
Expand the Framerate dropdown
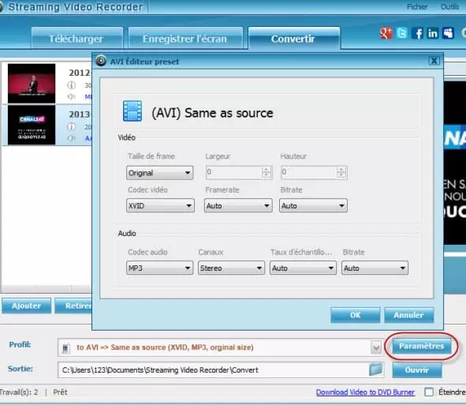[x=238, y=205]
